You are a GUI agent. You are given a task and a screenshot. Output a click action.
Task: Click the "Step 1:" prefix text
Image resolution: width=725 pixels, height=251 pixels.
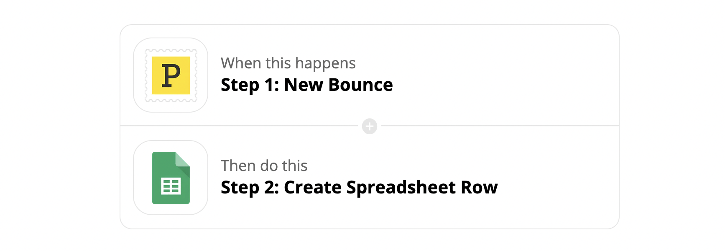(x=250, y=85)
